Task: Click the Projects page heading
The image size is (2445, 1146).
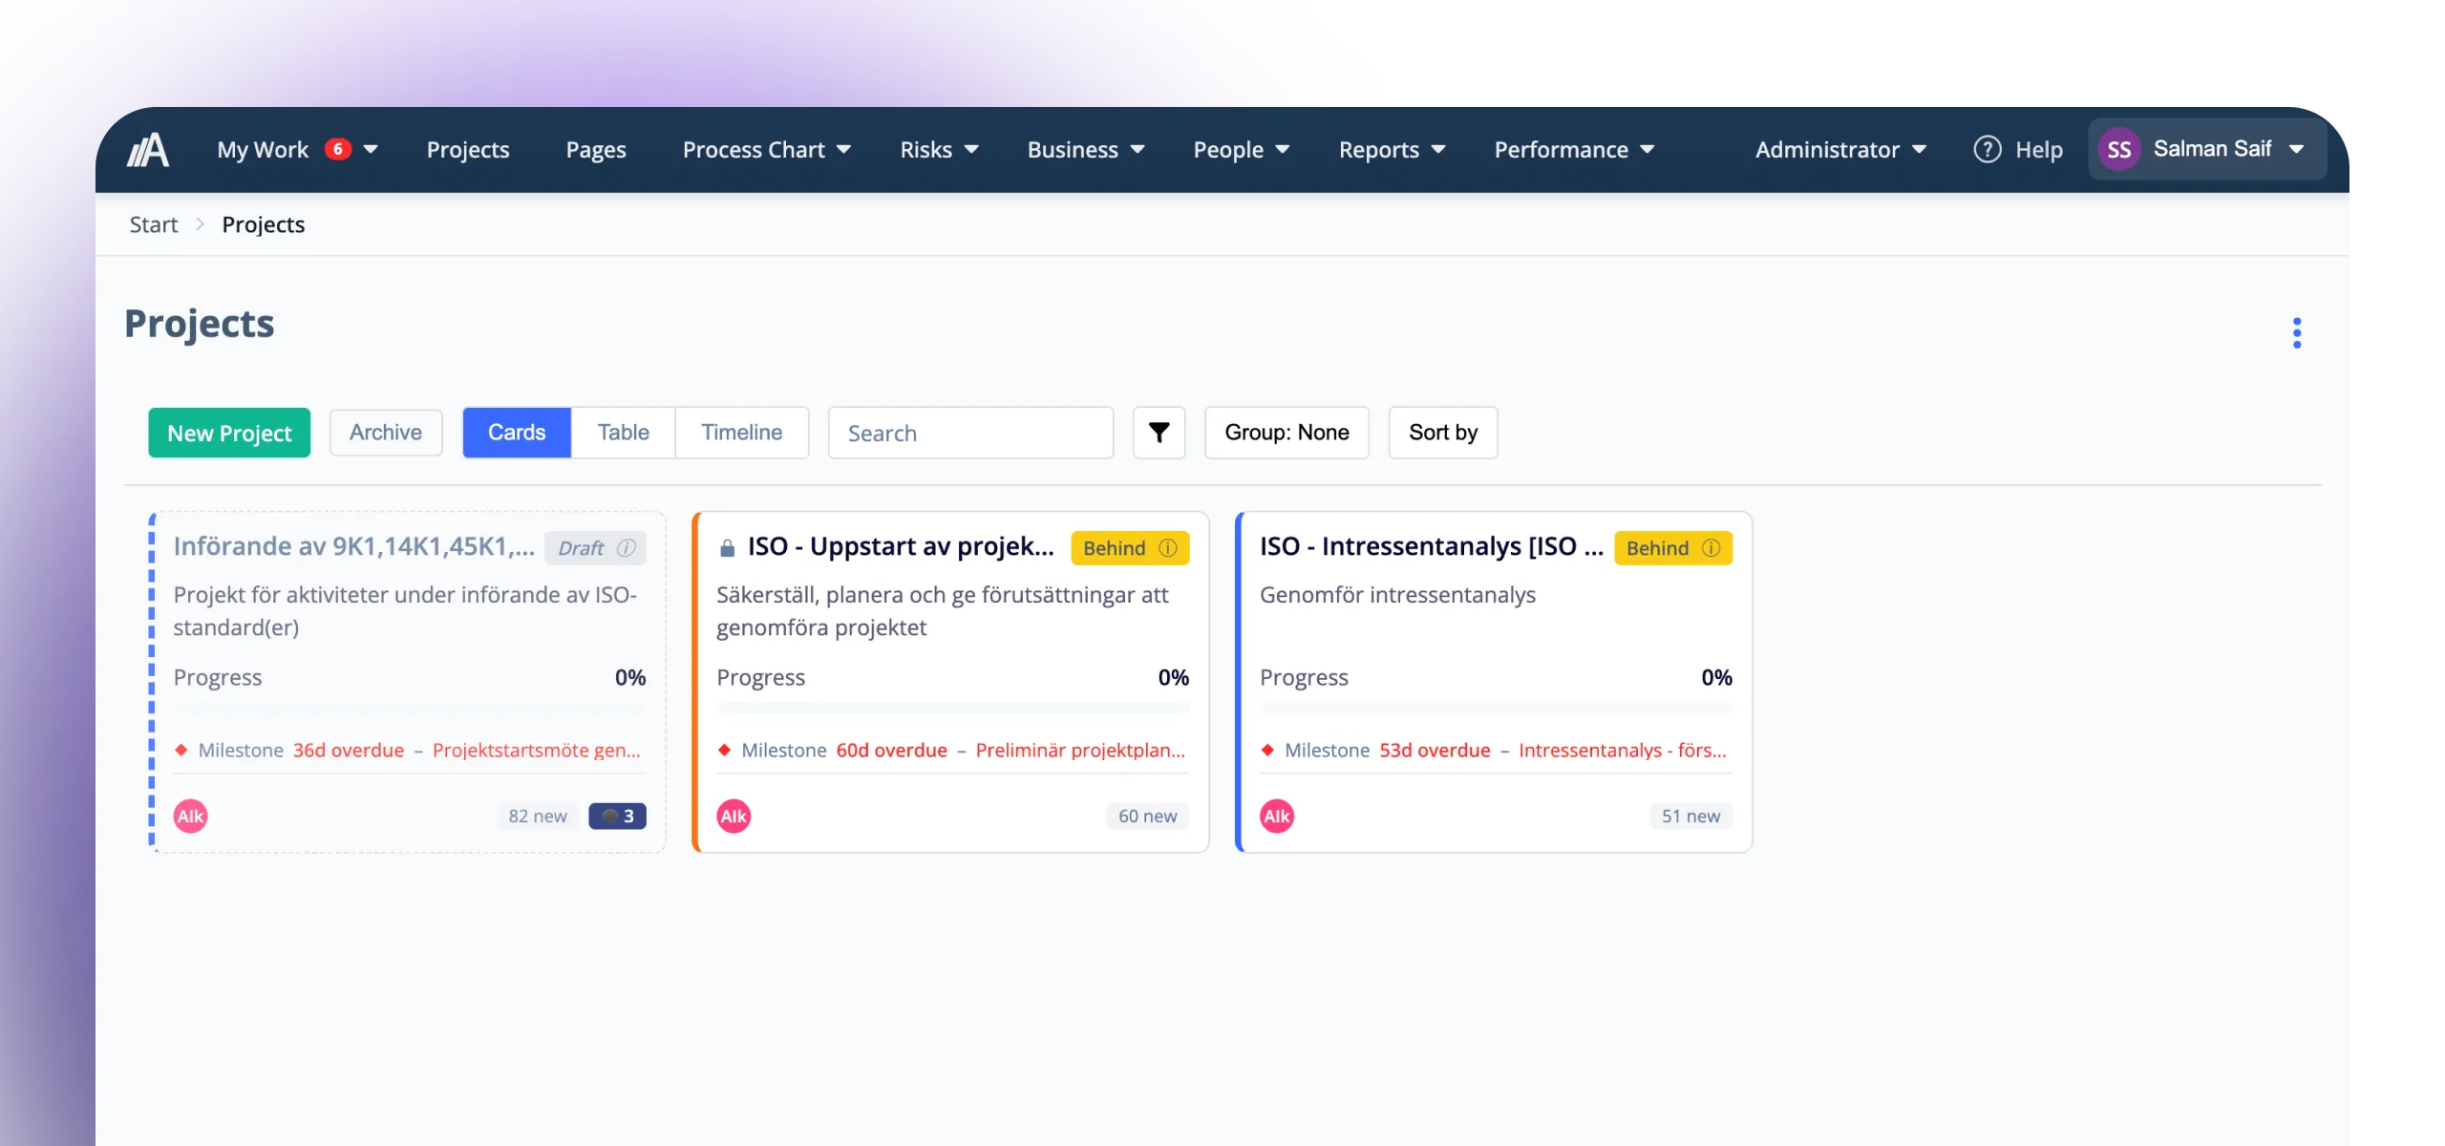Action: (199, 324)
